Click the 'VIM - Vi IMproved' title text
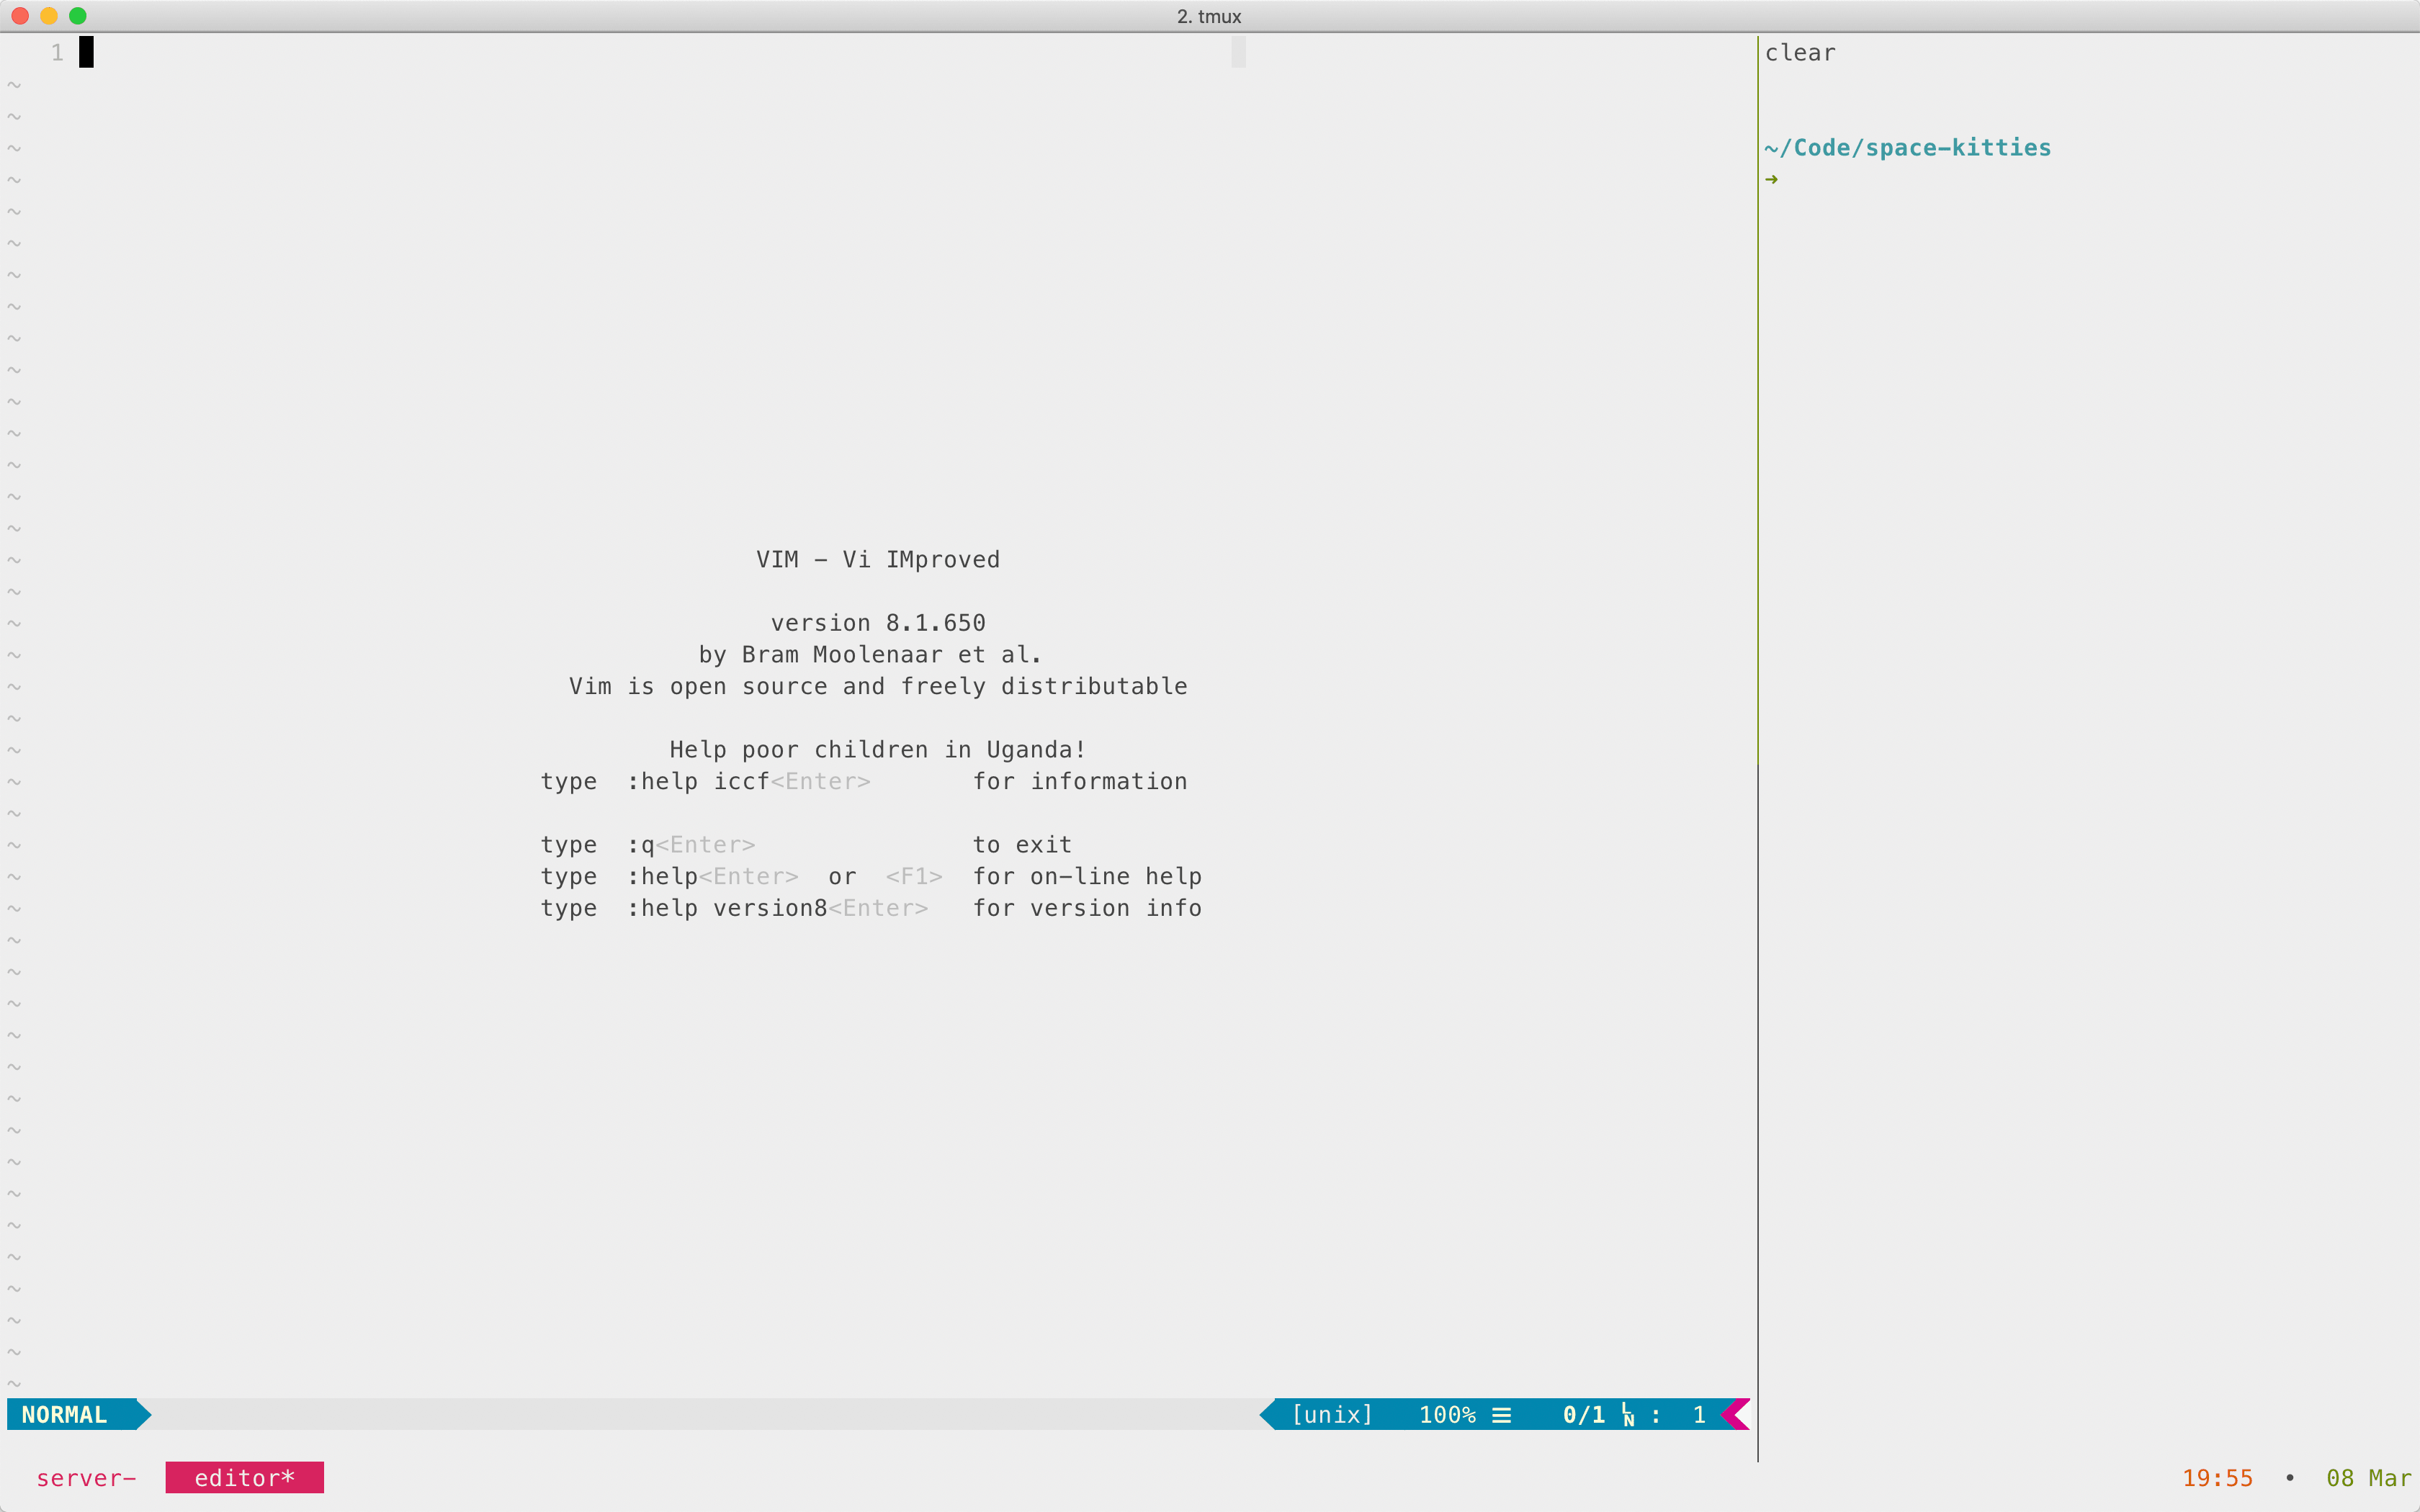This screenshot has width=2420, height=1512. point(878,560)
